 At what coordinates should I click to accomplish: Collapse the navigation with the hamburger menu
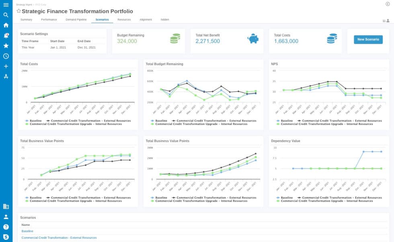[6, 4]
